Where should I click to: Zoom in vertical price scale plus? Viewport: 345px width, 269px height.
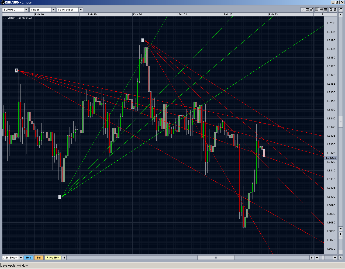tap(340, 234)
